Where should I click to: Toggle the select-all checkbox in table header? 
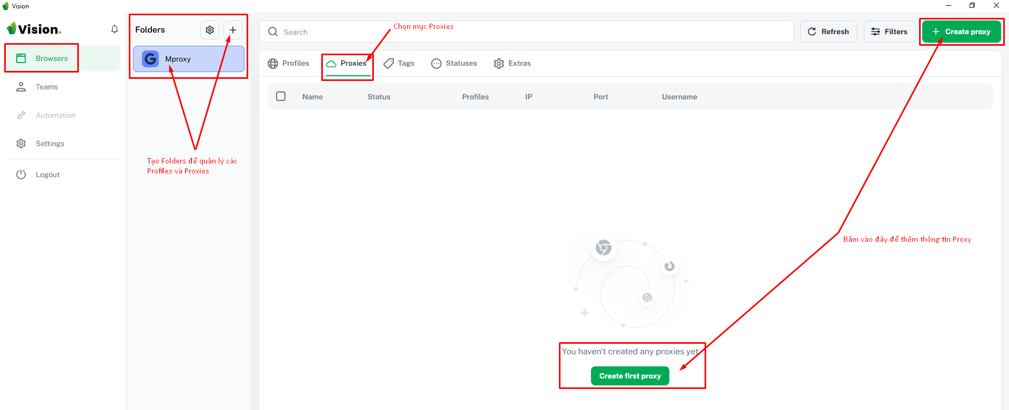coord(281,96)
